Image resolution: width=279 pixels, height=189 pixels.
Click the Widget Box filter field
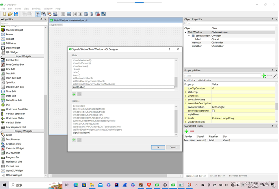coord(24,23)
